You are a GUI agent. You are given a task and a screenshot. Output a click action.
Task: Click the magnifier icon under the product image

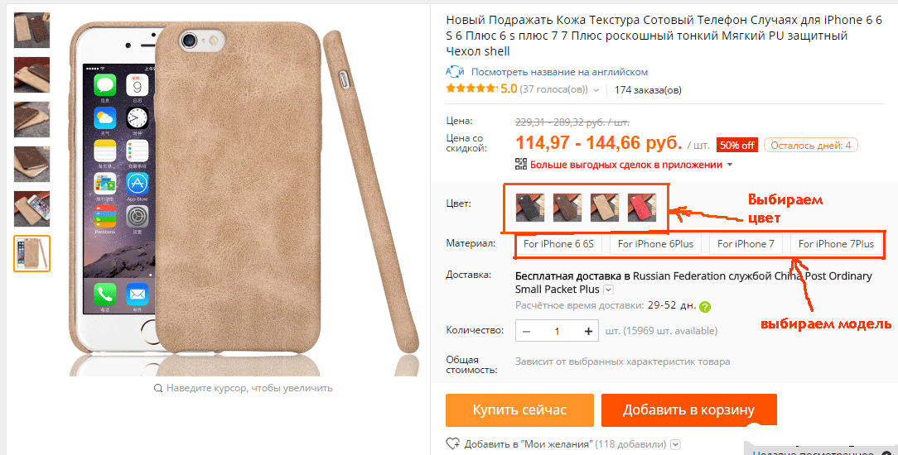tap(158, 388)
